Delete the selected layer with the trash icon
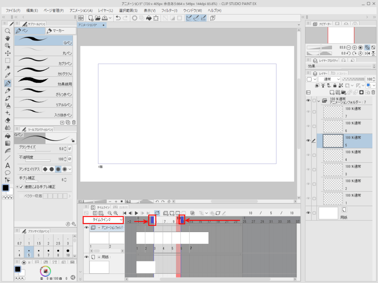378x283 pixels. pos(373,92)
